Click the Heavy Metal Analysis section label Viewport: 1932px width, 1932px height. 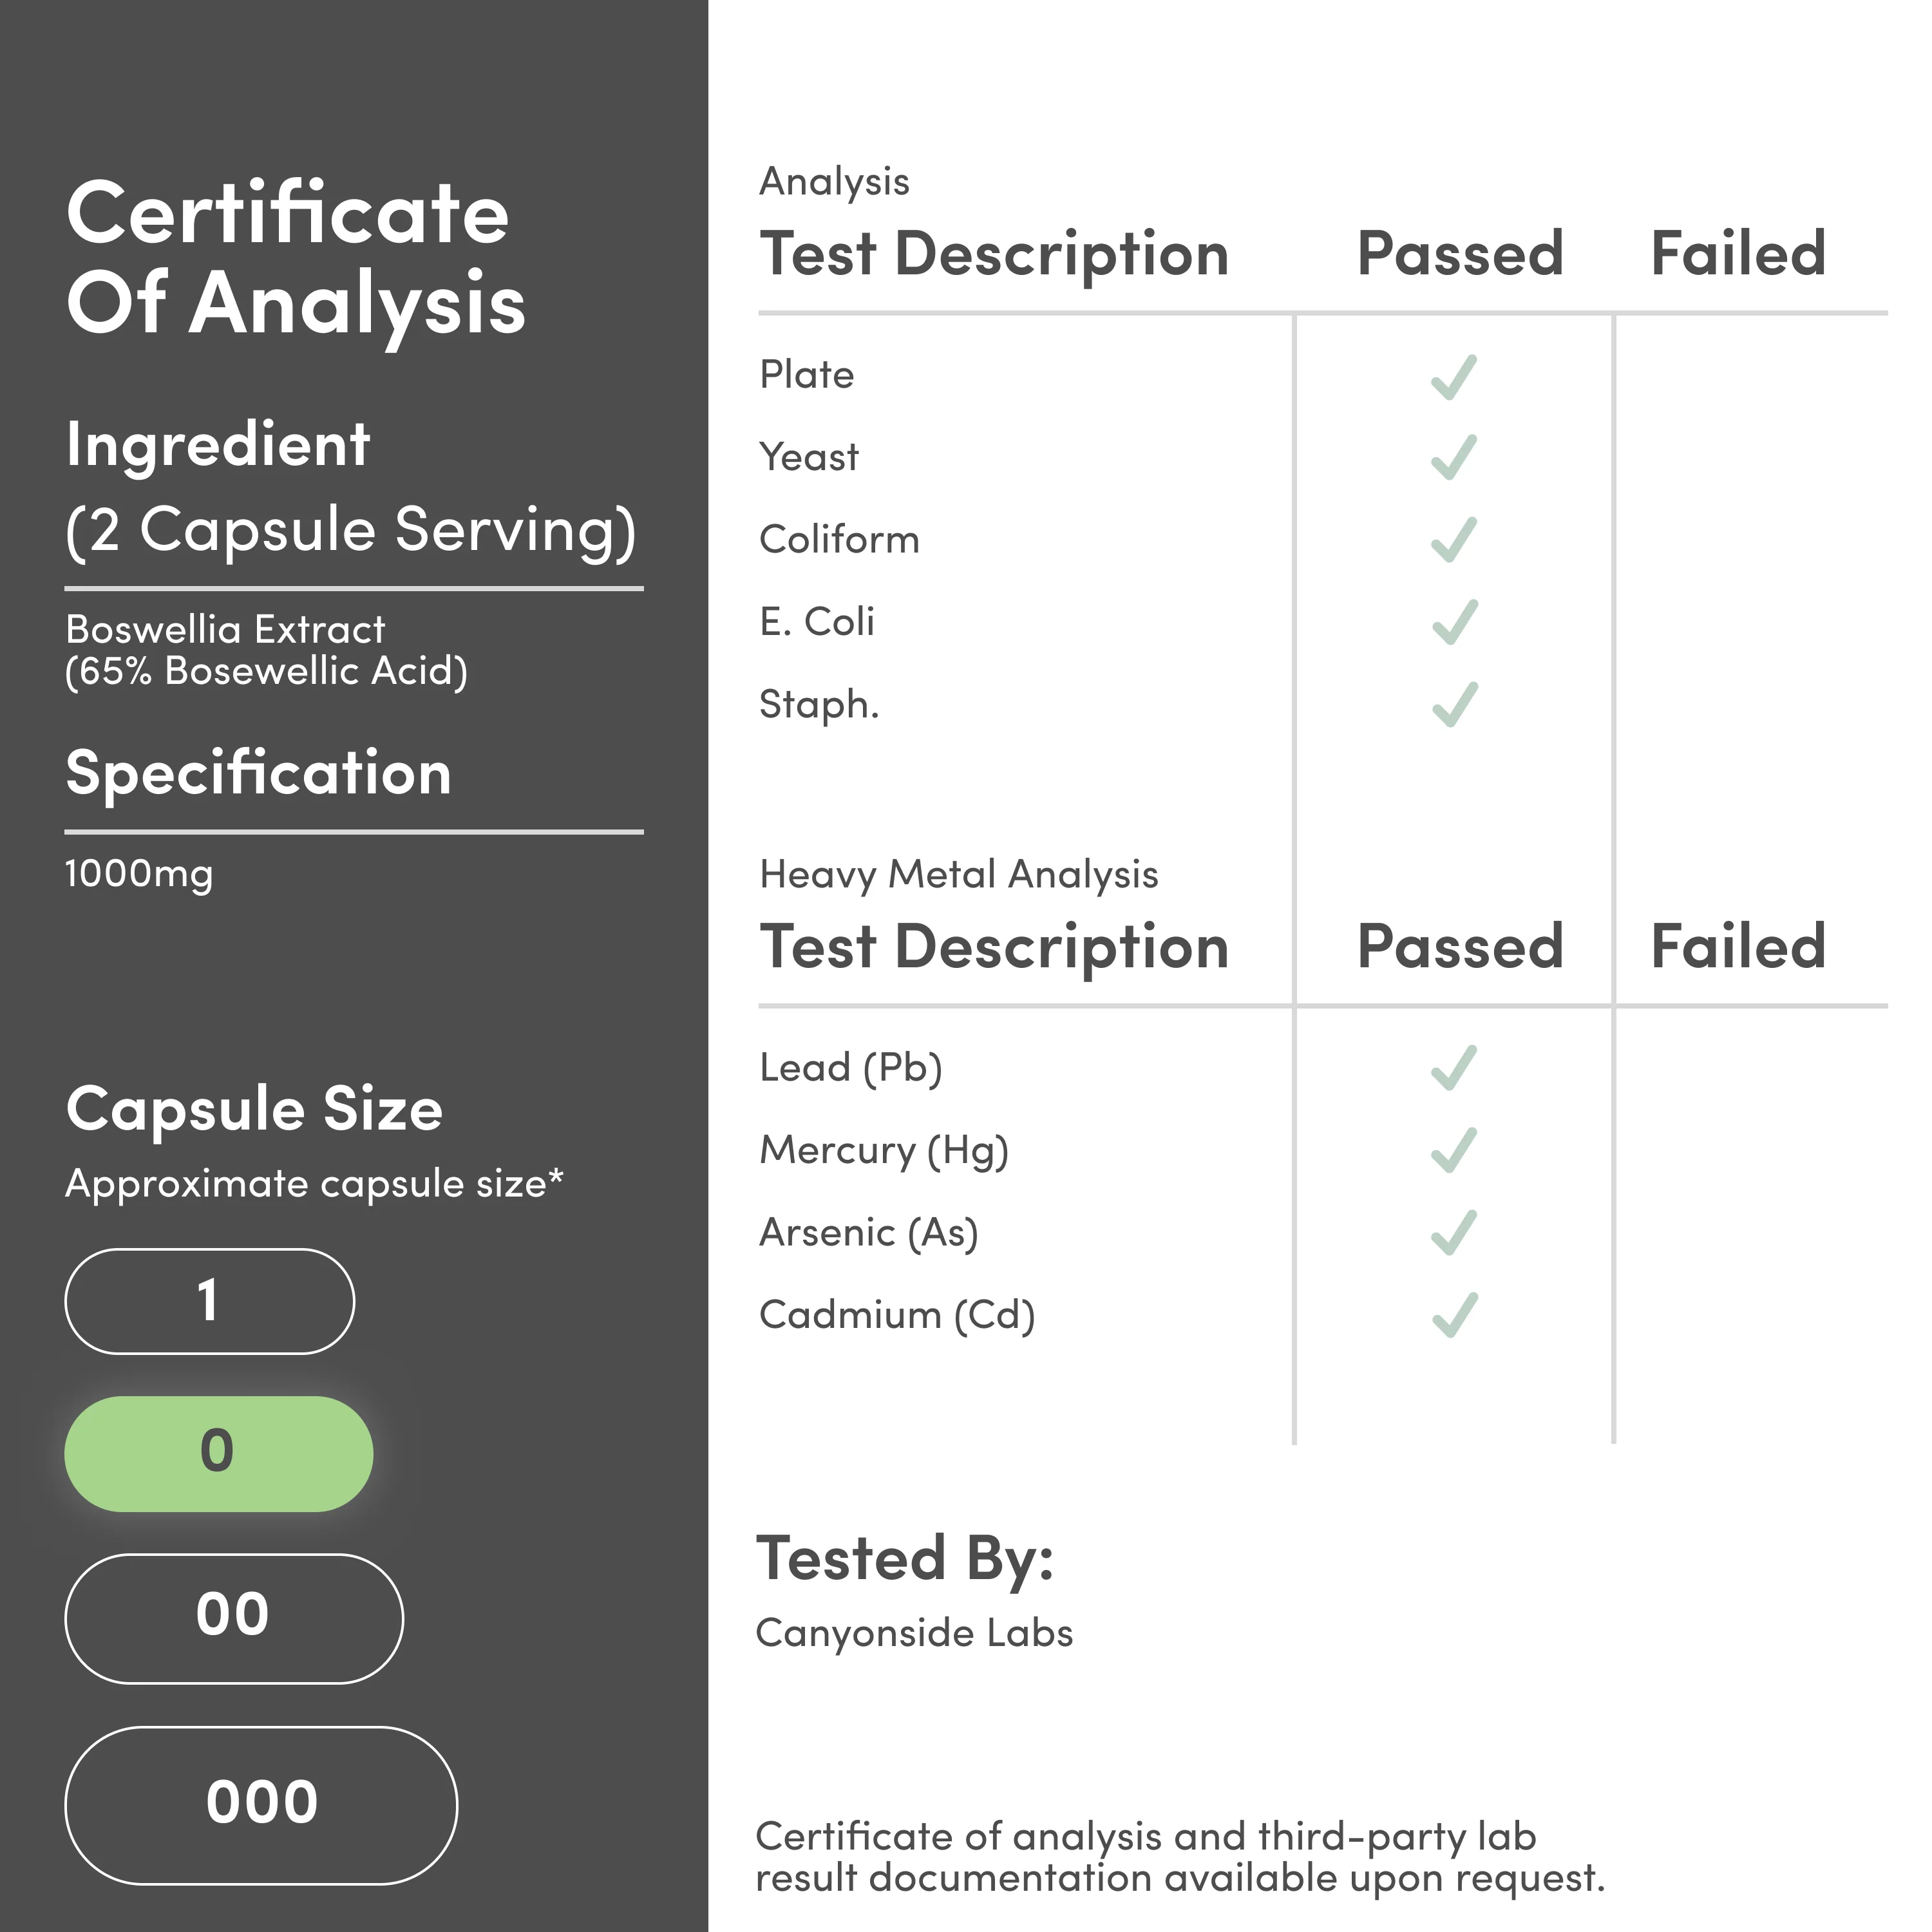958,874
